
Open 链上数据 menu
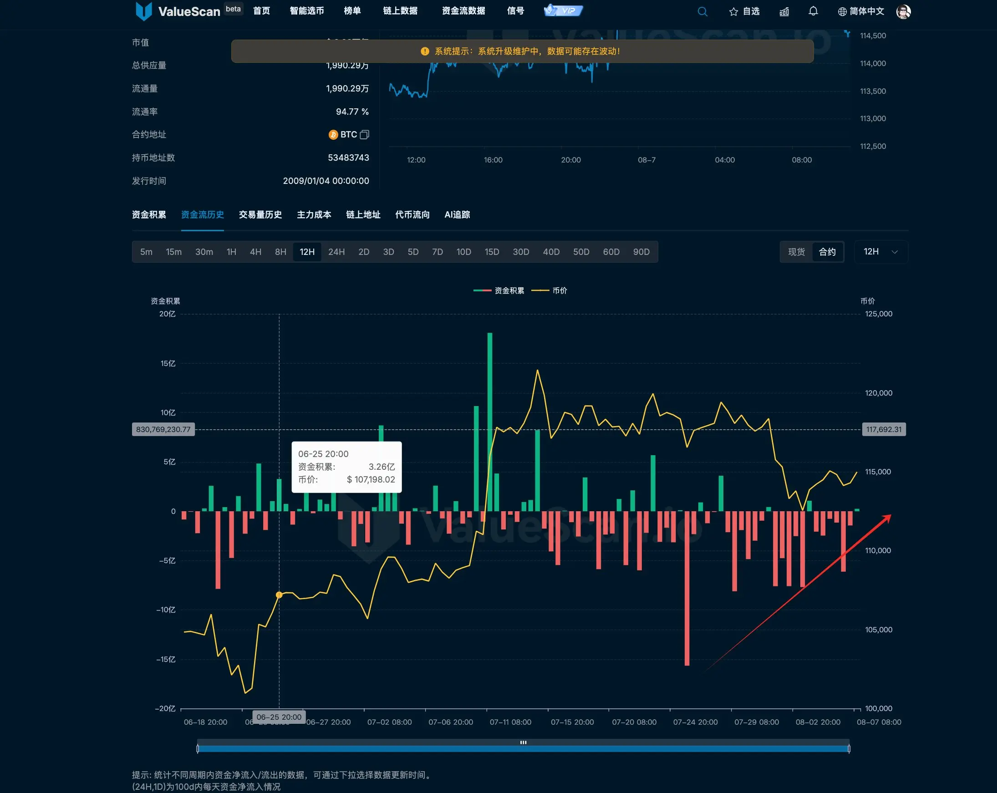tap(401, 10)
